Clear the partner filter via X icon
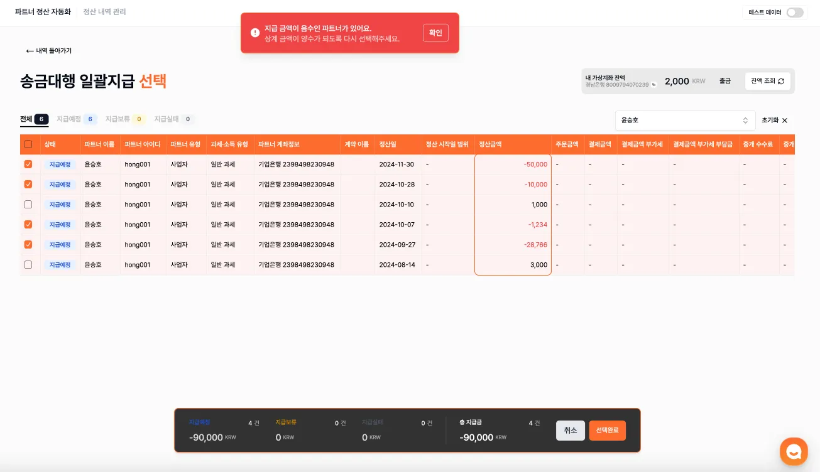 tap(784, 120)
